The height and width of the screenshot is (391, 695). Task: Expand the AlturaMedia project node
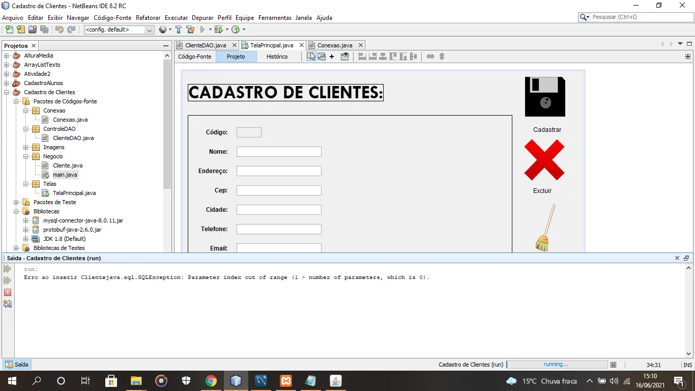[7, 55]
